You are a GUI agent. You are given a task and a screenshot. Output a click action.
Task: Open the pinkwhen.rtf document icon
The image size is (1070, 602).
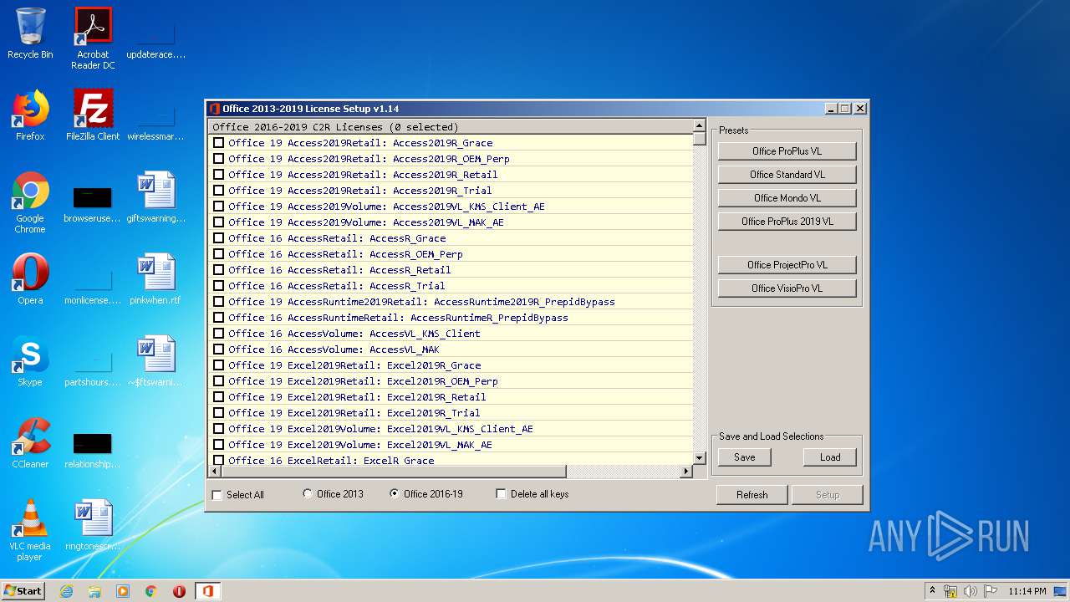pos(156,279)
